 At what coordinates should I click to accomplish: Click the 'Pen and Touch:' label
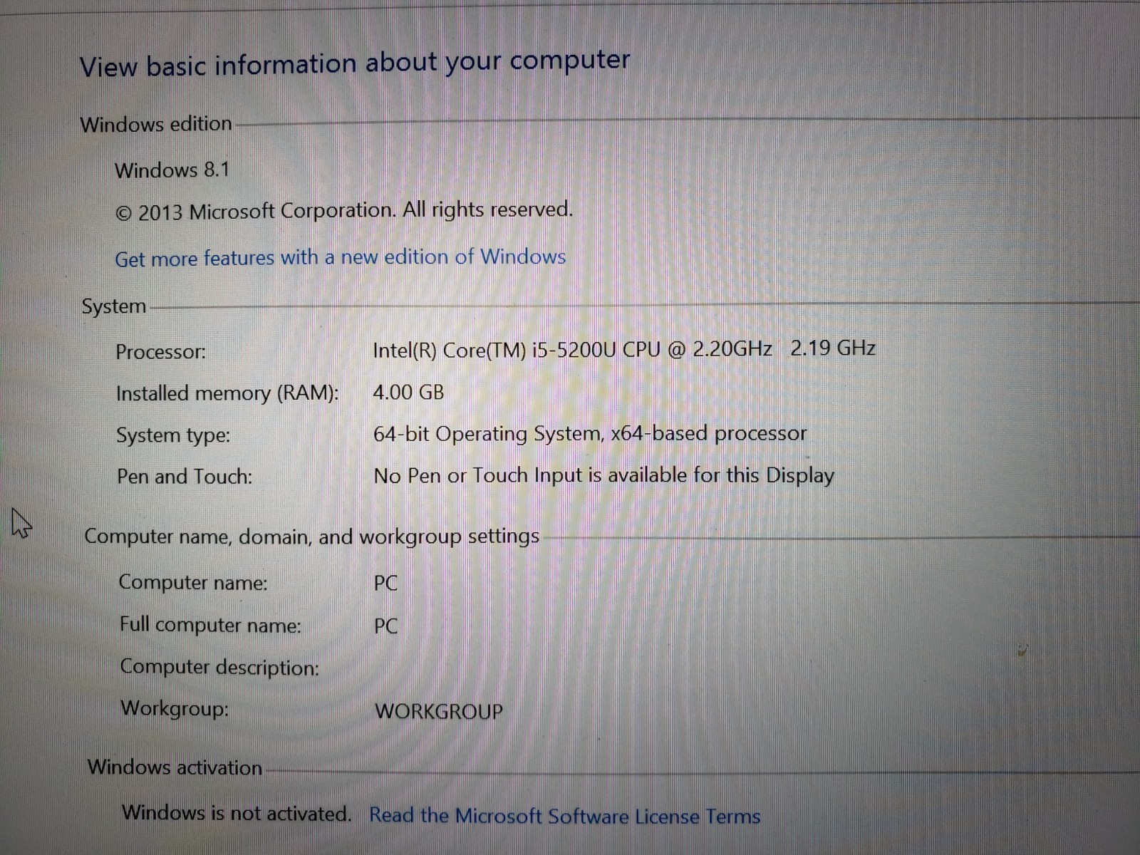pyautogui.click(x=185, y=476)
